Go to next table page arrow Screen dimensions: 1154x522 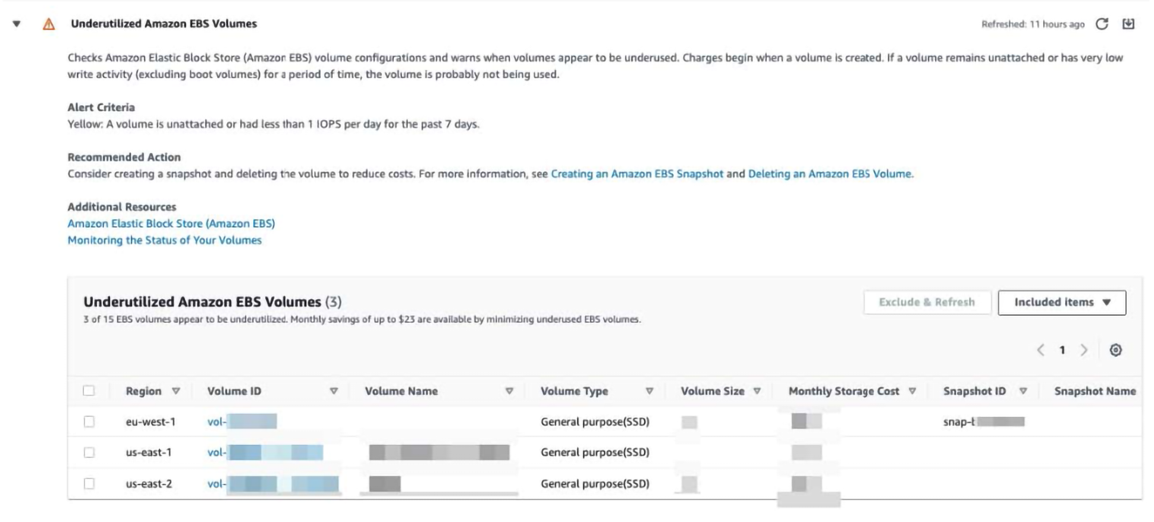click(x=1084, y=350)
